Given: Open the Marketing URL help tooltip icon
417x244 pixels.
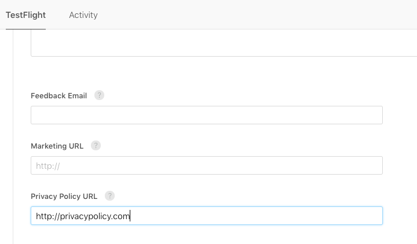Looking at the screenshot, I should pyautogui.click(x=96, y=146).
